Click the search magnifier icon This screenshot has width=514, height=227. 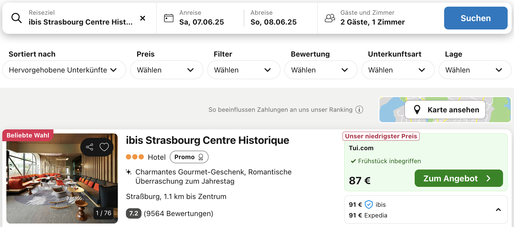(x=16, y=18)
